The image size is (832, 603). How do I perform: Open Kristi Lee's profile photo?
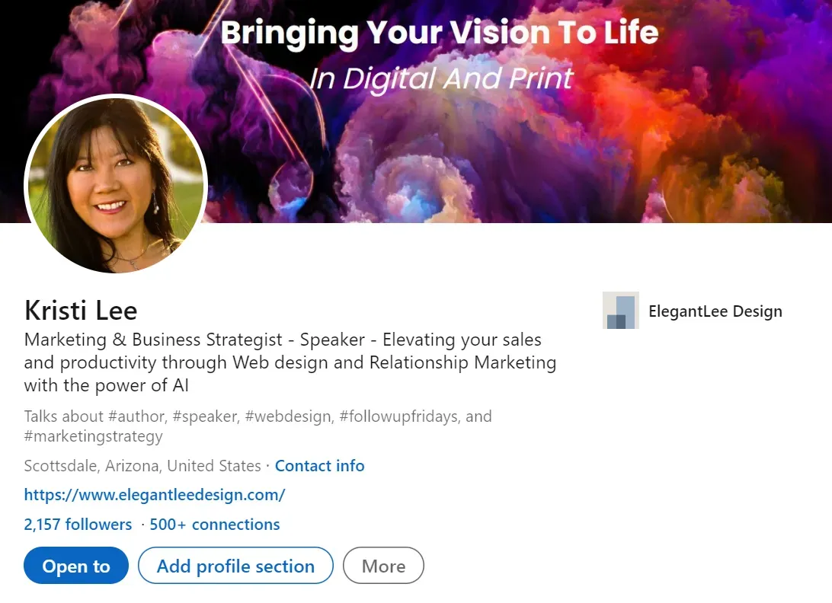116,184
